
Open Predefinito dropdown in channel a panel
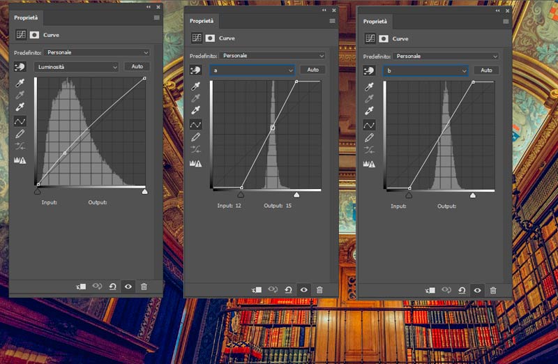click(272, 56)
